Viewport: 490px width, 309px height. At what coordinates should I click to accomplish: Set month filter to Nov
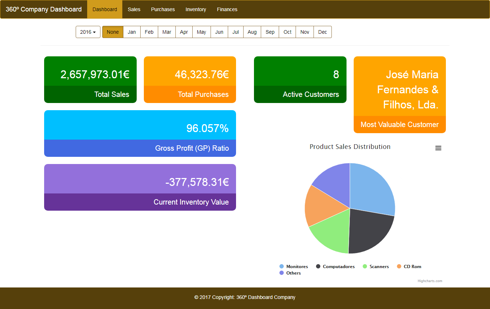[305, 32]
